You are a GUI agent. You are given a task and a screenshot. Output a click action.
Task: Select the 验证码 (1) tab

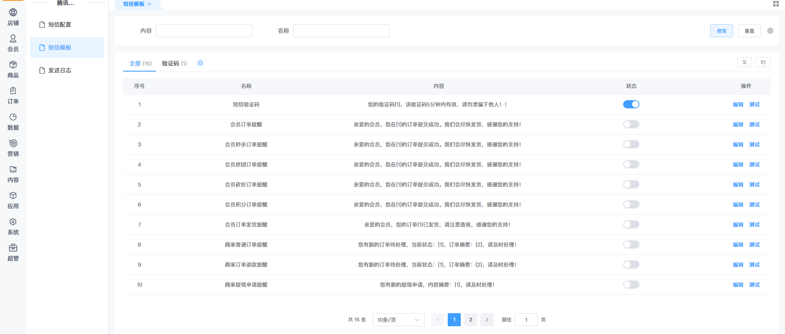174,63
